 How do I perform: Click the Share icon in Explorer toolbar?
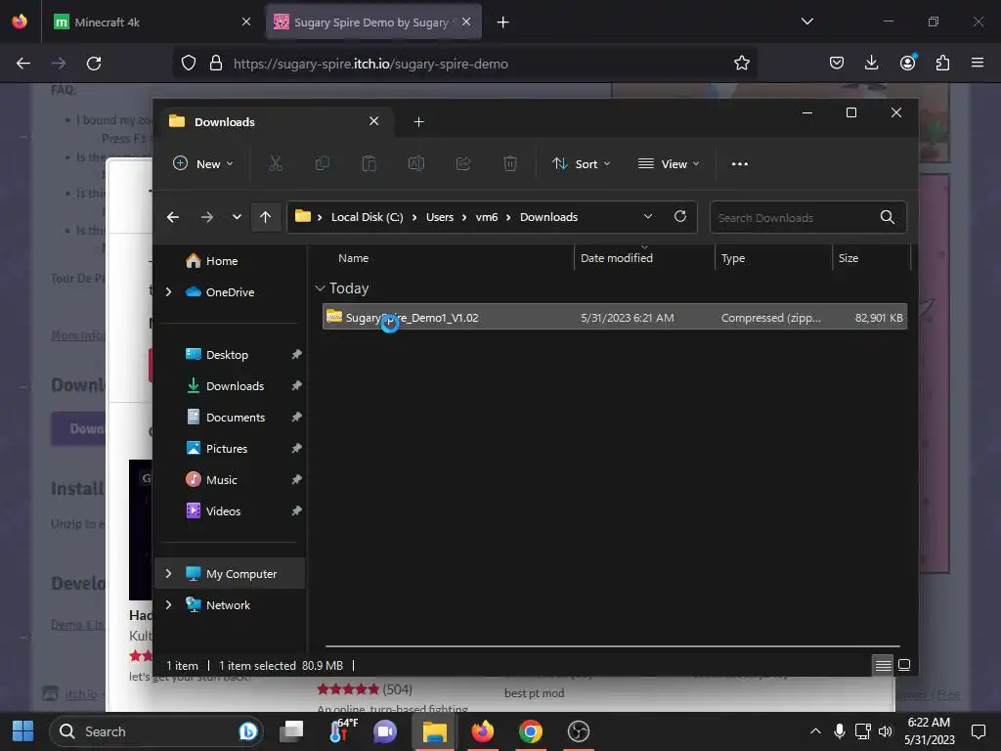[463, 164]
